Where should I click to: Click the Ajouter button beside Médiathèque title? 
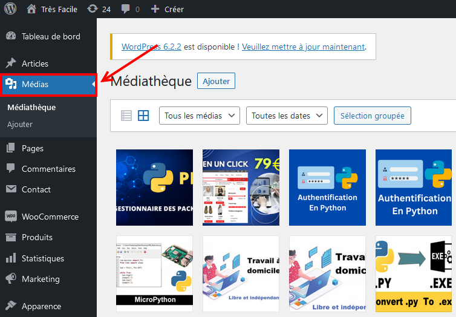(x=216, y=81)
